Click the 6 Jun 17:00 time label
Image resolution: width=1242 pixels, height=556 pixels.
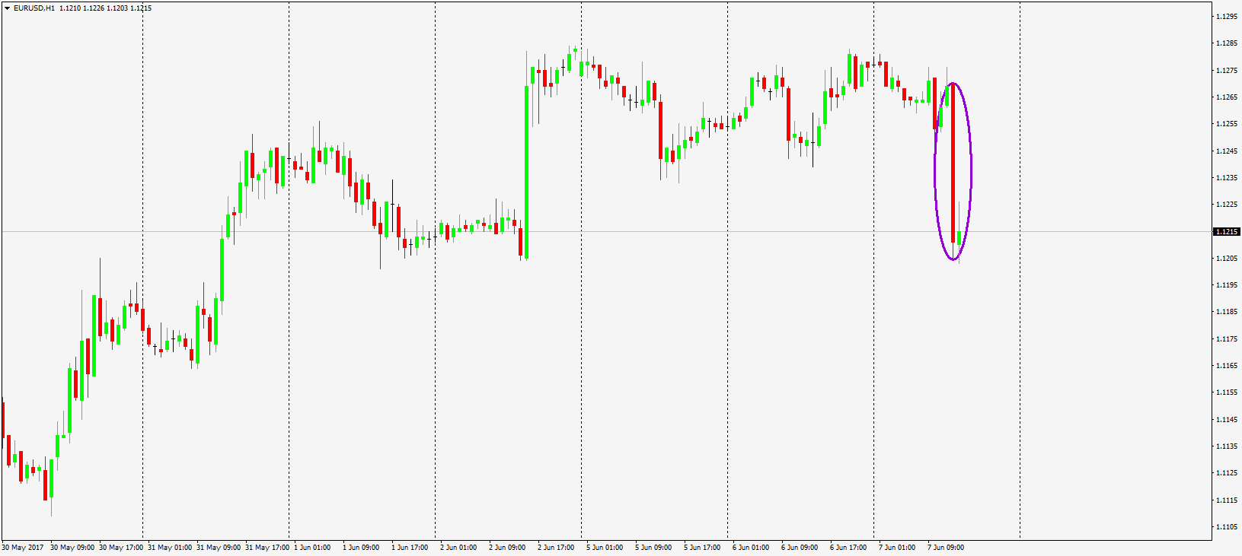click(x=848, y=548)
